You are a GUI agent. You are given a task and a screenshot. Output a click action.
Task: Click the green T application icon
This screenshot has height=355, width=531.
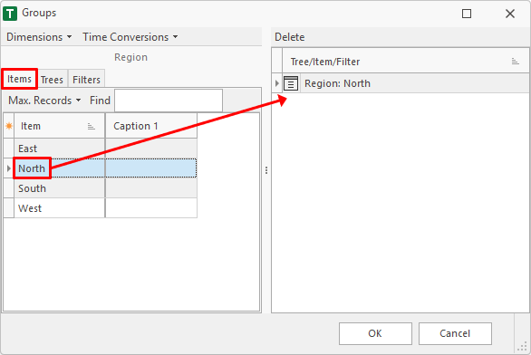point(10,14)
